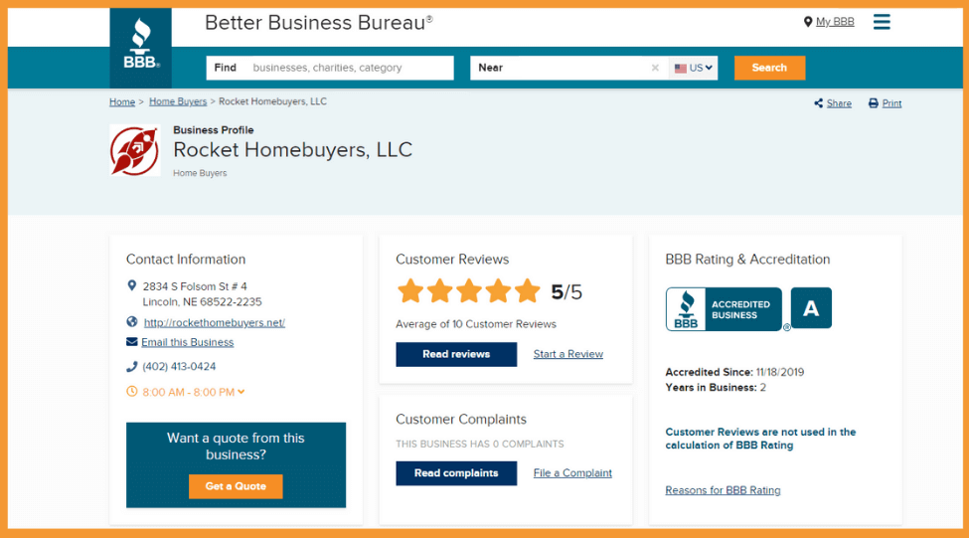Click the Read complaints button
The height and width of the screenshot is (538, 969).
[x=456, y=473]
